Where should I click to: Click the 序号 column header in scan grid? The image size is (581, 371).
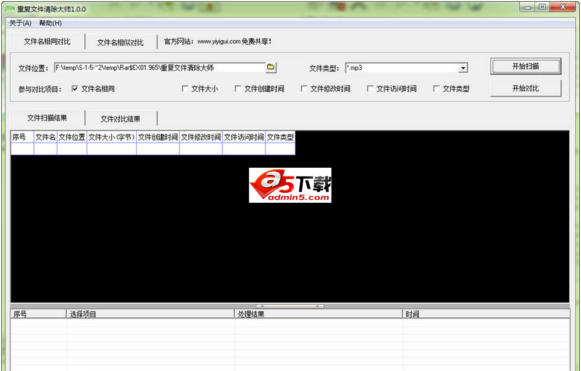(x=22, y=137)
